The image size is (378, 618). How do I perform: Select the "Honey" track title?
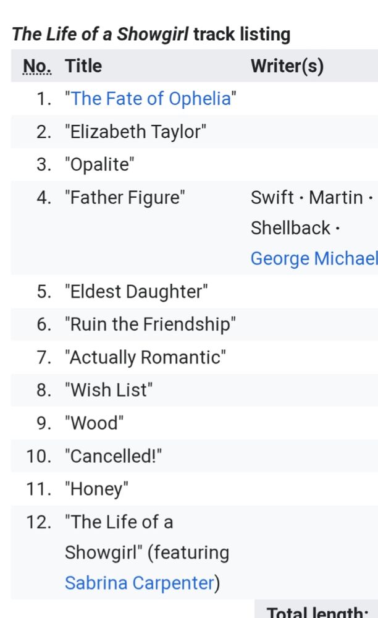tap(96, 489)
